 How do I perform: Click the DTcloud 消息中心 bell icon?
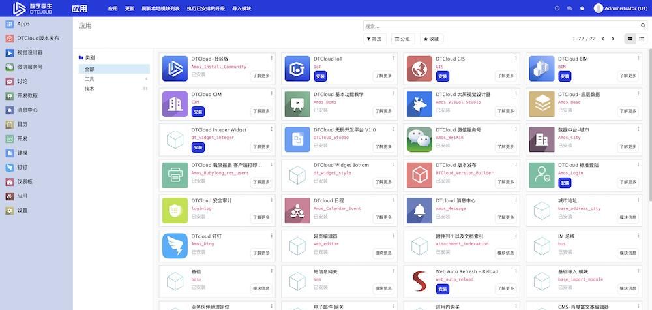(419, 211)
